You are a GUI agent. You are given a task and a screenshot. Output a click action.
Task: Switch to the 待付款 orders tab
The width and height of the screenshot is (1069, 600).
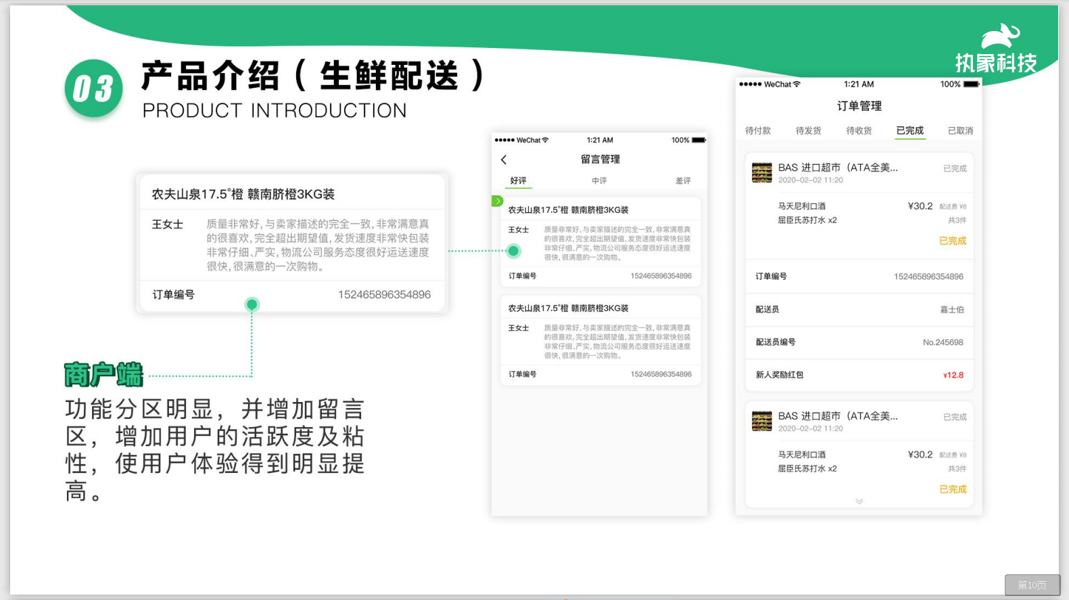tap(758, 131)
